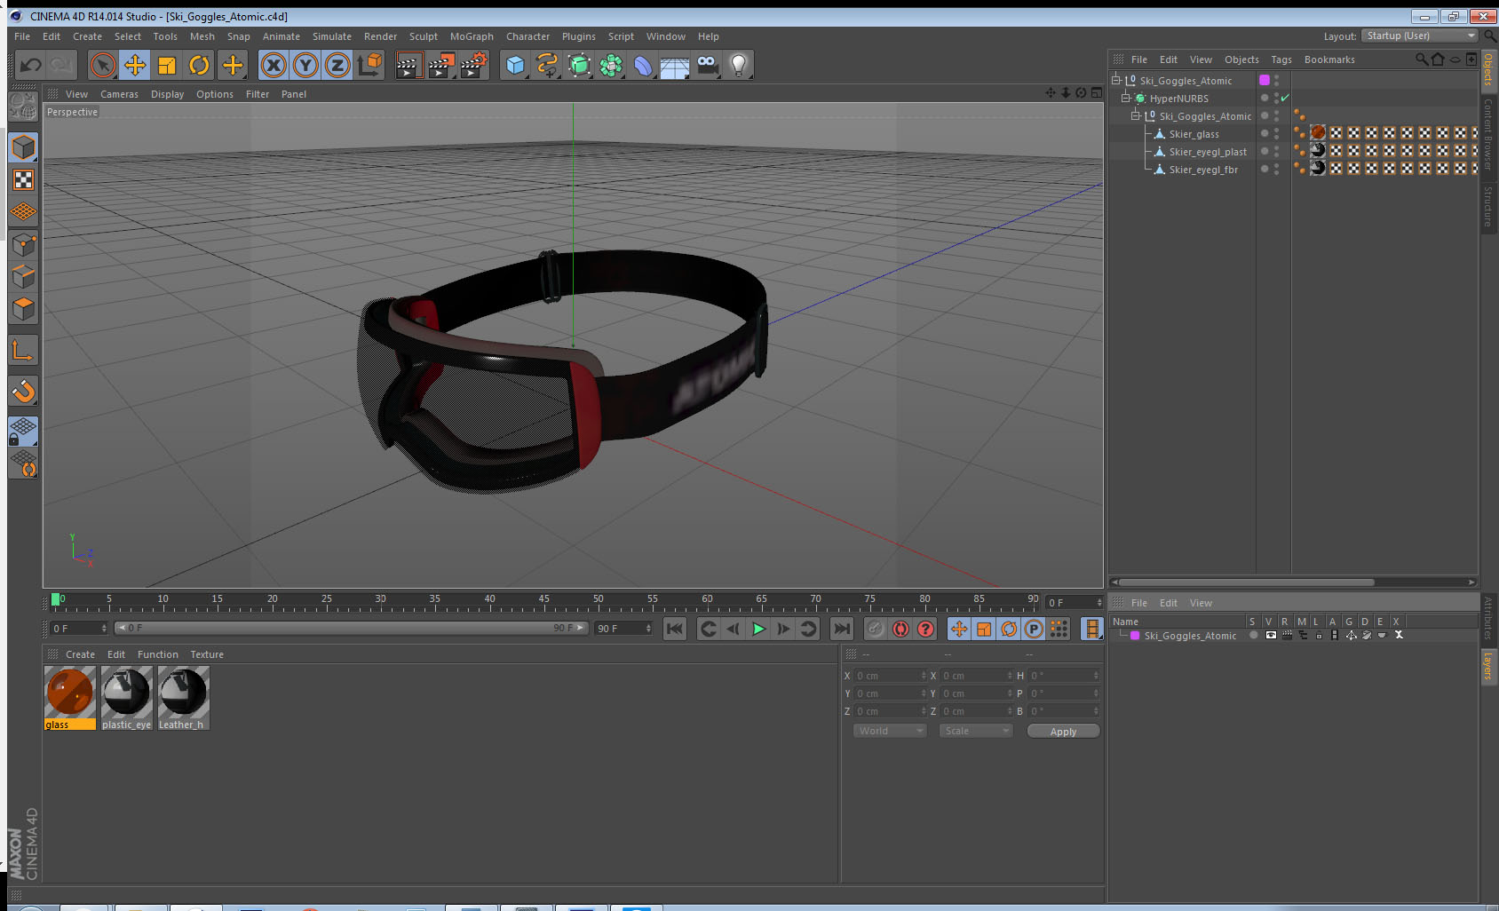Viewport: 1499px width, 911px height.
Task: Toggle Autokeying button
Action: [x=900, y=629]
